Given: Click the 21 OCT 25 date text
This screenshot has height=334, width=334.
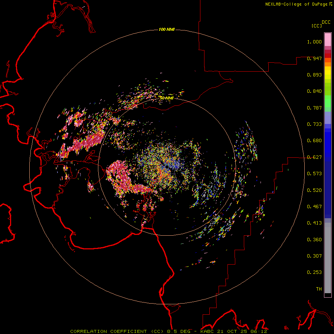Looking at the screenshot, I should pos(232,331).
